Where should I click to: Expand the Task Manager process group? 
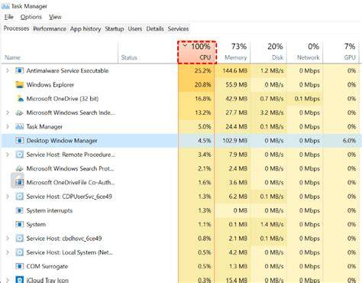[x=8, y=126]
